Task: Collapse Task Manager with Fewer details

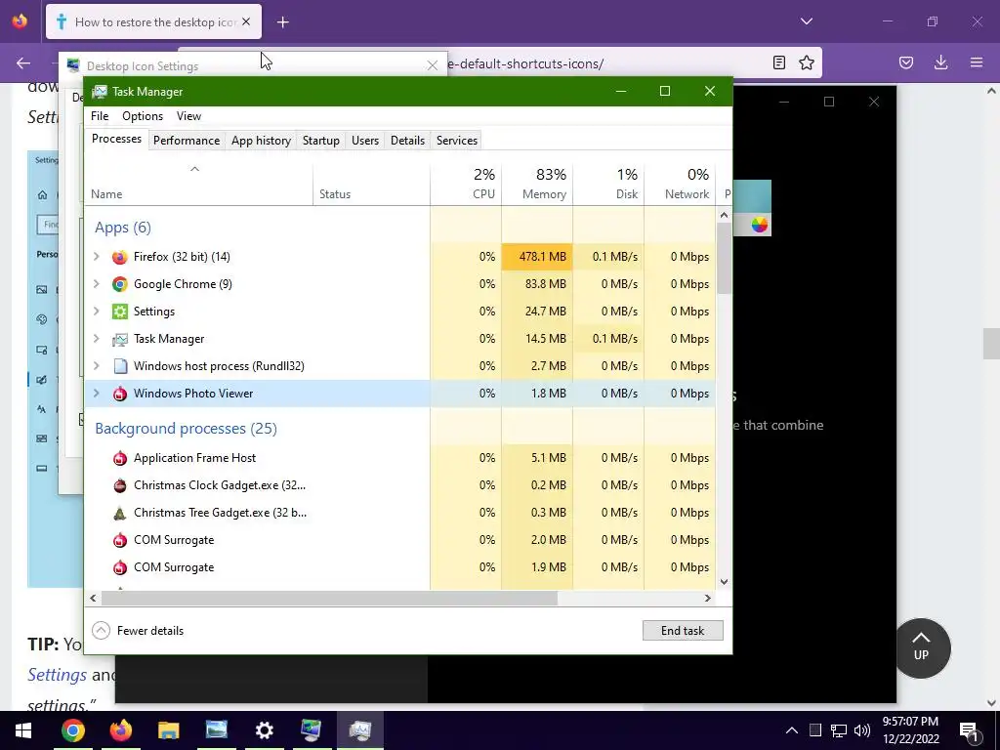Action: point(139,631)
